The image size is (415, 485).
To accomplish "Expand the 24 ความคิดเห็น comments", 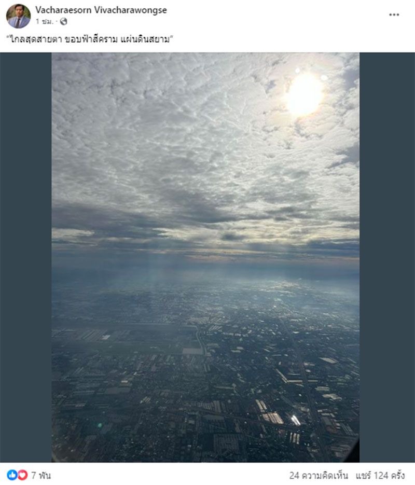I will [x=319, y=476].
